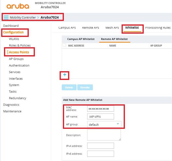Viewport: 172px width, 161px height.
Task: Click the Revoke button
Action: tap(85, 87)
